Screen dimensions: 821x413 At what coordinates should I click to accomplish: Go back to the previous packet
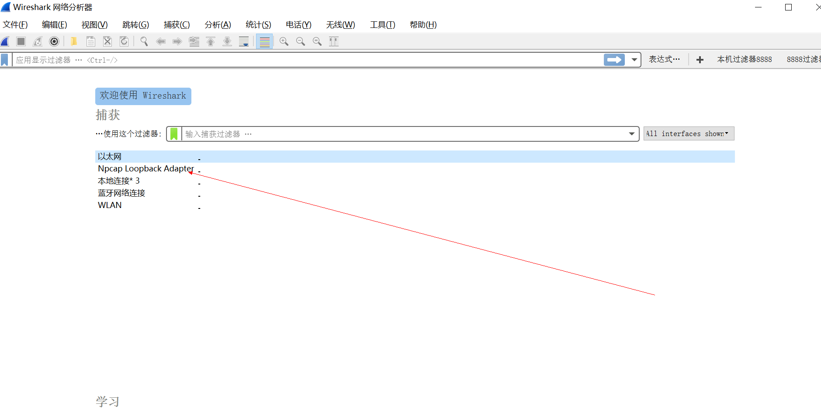[x=161, y=41]
